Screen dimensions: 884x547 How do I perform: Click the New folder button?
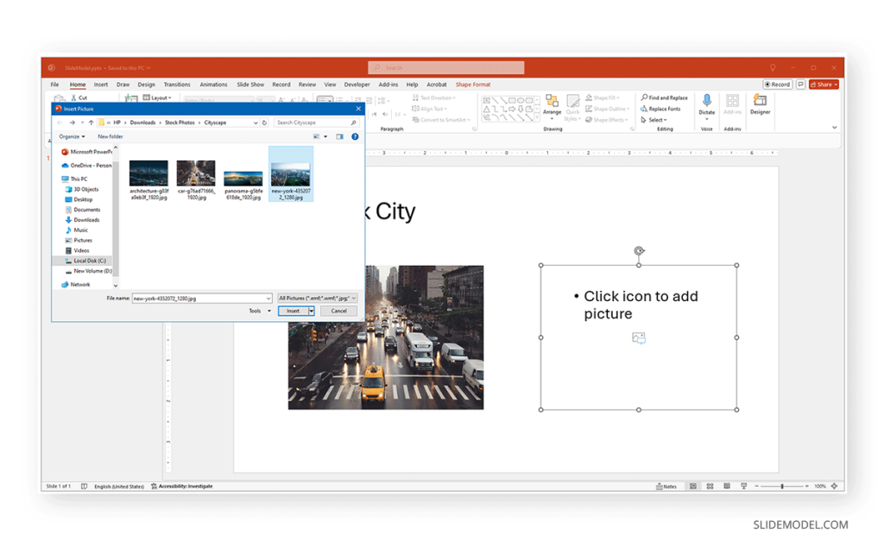pyautogui.click(x=110, y=136)
